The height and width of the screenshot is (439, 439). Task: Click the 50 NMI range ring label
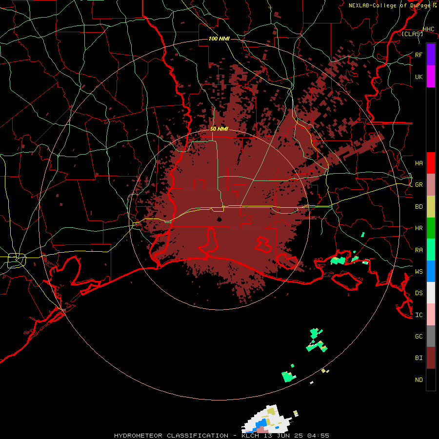[x=219, y=129]
